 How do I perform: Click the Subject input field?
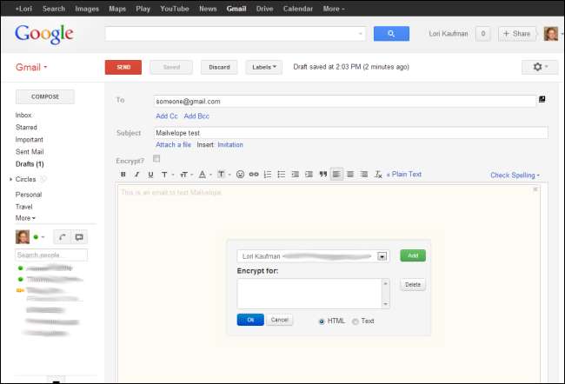click(350, 133)
